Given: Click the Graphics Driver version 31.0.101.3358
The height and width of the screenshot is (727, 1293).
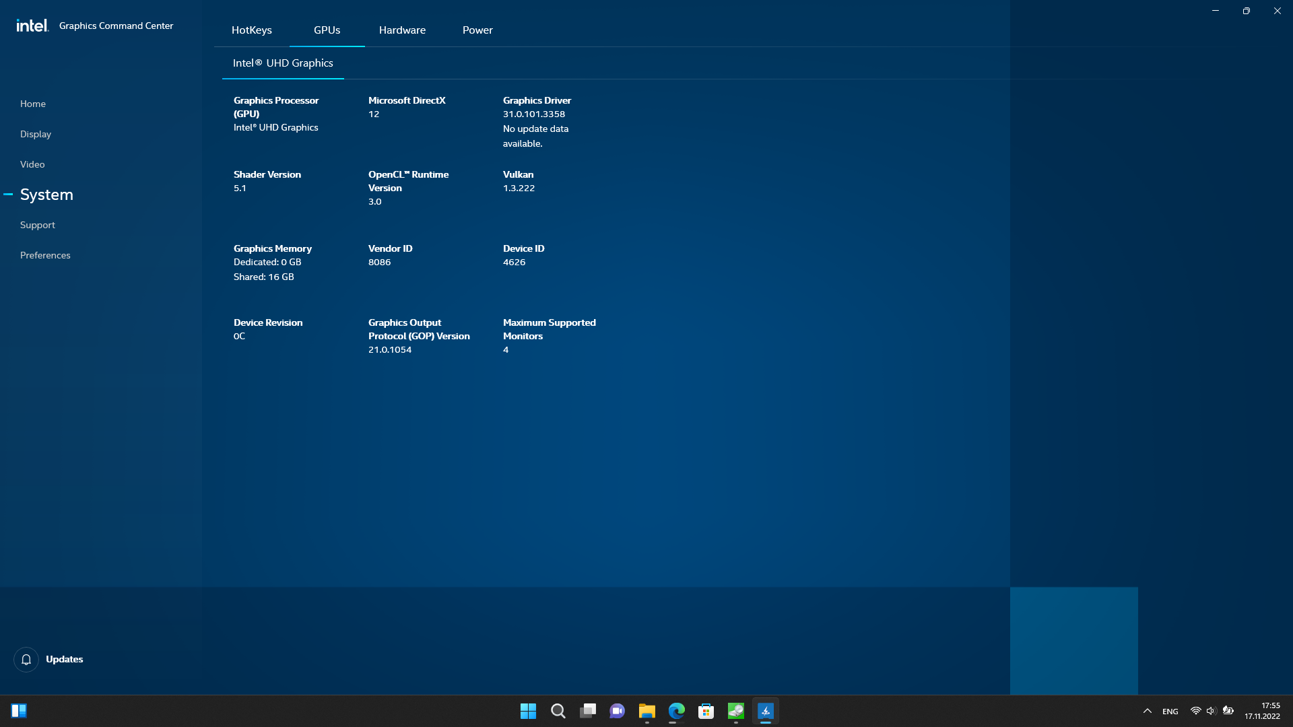Looking at the screenshot, I should click(x=534, y=114).
